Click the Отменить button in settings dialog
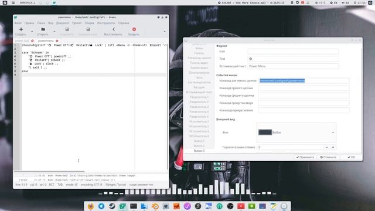Viewport: 375px width, 211px height. coord(328,157)
